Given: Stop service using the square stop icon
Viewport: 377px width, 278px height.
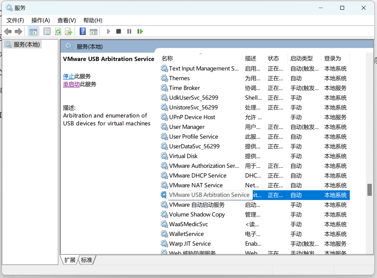Looking at the screenshot, I should coord(119,32).
